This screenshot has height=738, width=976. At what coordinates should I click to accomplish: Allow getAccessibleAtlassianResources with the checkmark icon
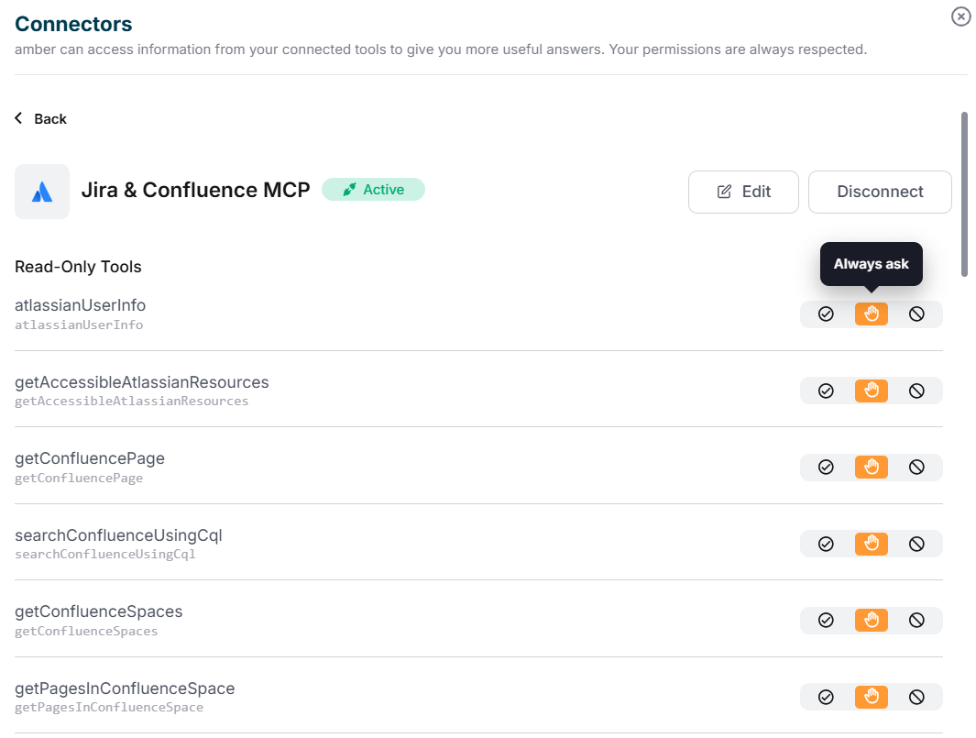pyautogui.click(x=826, y=391)
